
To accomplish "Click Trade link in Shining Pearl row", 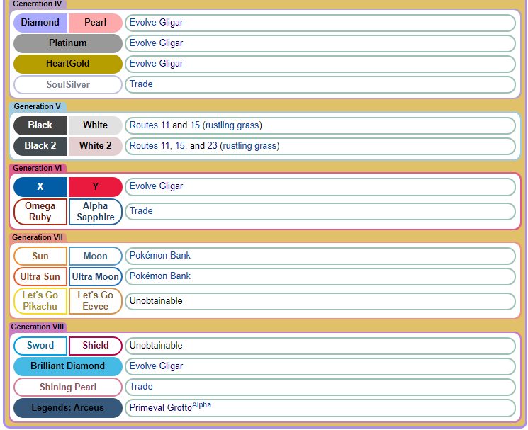I will [141, 387].
